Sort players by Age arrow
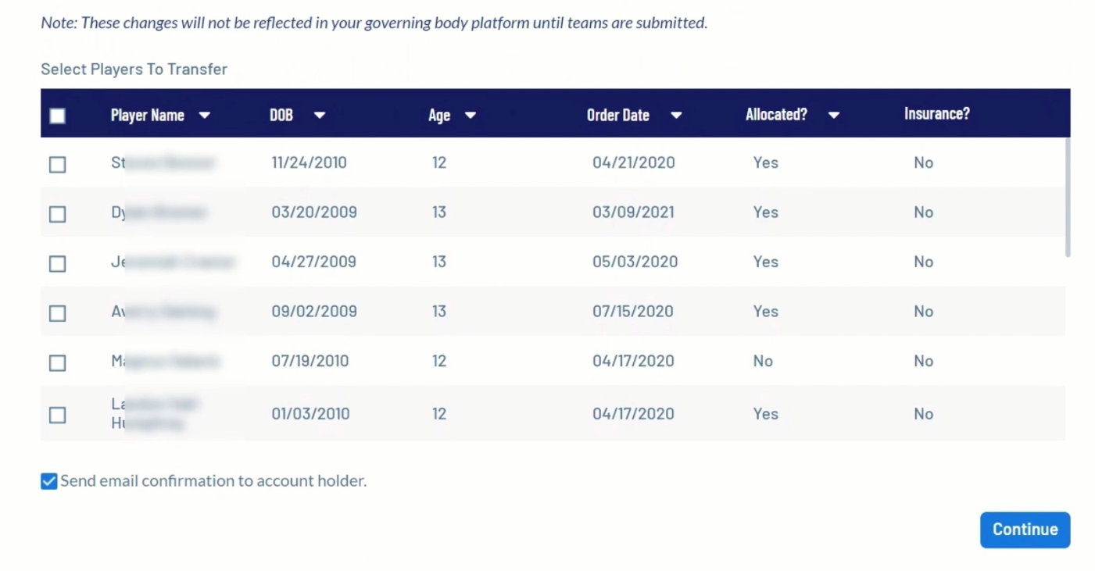This screenshot has height=571, width=1095. tap(471, 116)
